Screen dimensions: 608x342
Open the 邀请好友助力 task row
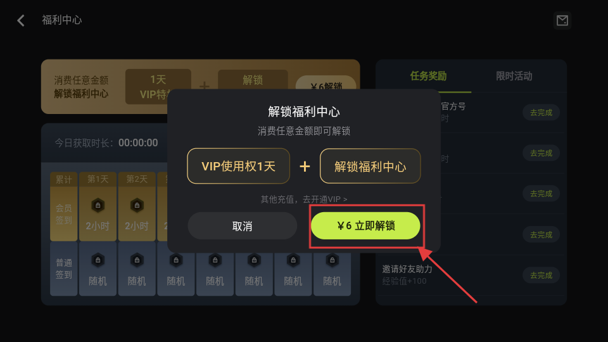click(471, 275)
